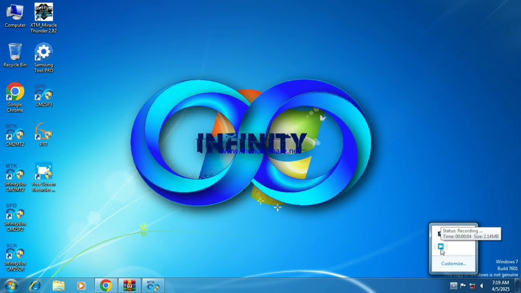
Task: Open XTM_Miracle Thunder 2.82 shortcut
Action: tap(44, 18)
